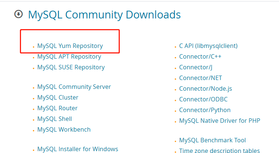279x153 pixels.
Task: Open the C API (libmysqlclient) link
Action: coord(208,46)
